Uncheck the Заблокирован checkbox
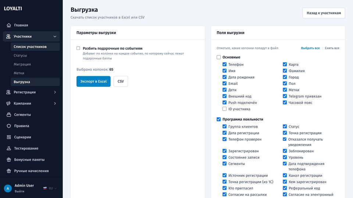Viewport: 353px width, 198px height. point(285,151)
